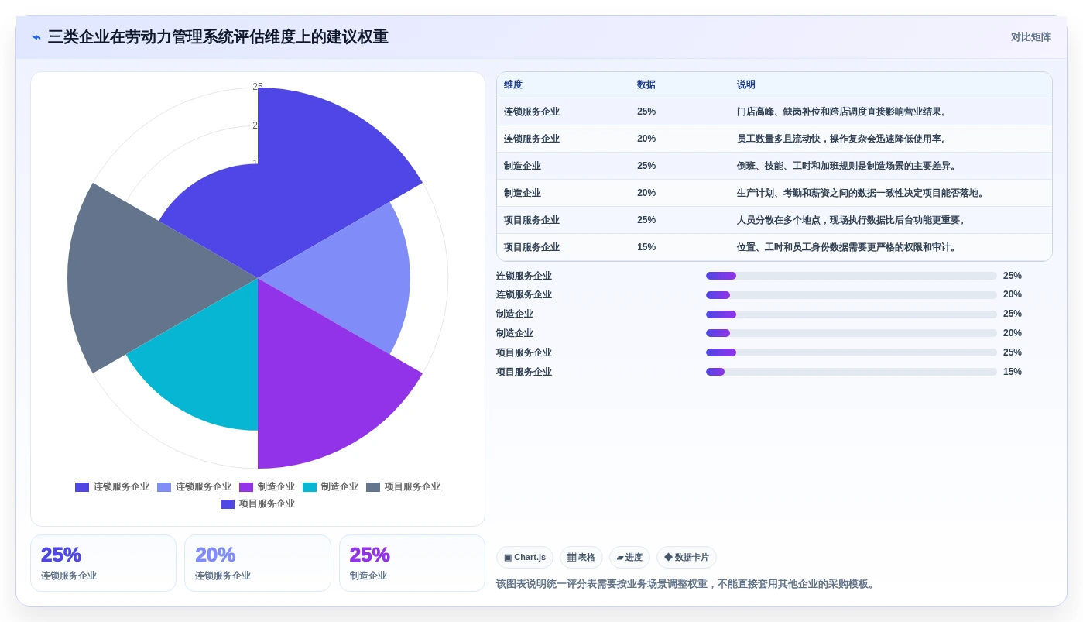The width and height of the screenshot is (1083, 622).
Task: Click the 连锁服务企业 20% progress bar
Action: pyautogui.click(x=852, y=295)
